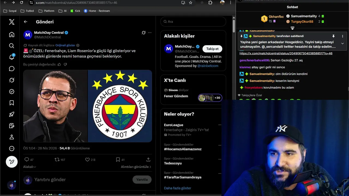Open more options for #HocamızıAlamazsınız
The image size is (349, 196).
[220, 145]
